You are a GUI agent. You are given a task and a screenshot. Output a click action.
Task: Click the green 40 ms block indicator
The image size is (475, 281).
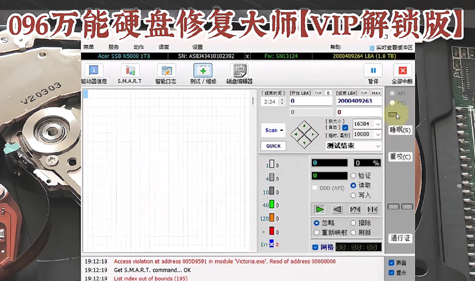point(272,204)
